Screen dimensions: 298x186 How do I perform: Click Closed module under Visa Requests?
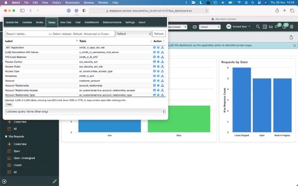pyautogui.click(x=17, y=165)
